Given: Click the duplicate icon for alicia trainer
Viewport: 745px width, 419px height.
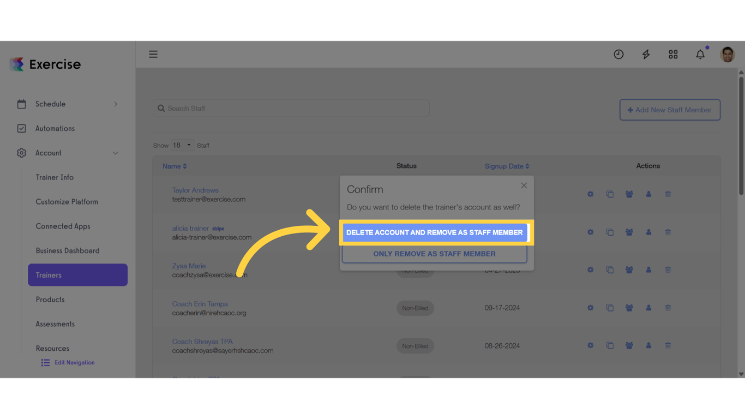Looking at the screenshot, I should [610, 232].
